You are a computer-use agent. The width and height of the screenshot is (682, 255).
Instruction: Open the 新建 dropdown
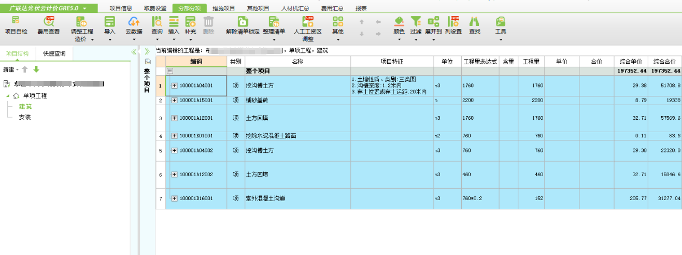tap(10, 69)
